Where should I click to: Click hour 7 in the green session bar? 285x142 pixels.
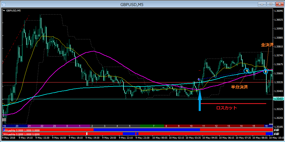tap(154, 126)
